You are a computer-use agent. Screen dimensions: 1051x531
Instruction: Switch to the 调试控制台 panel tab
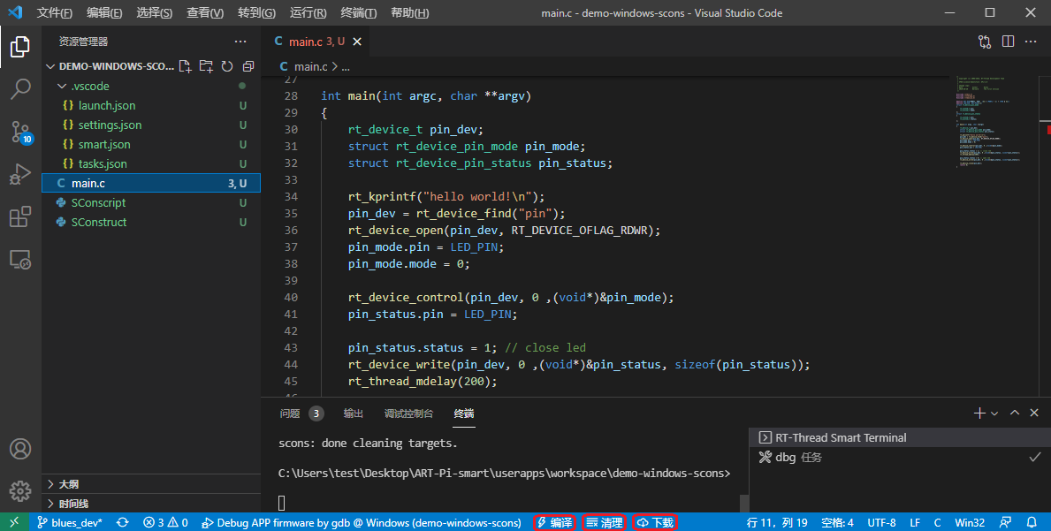[408, 413]
